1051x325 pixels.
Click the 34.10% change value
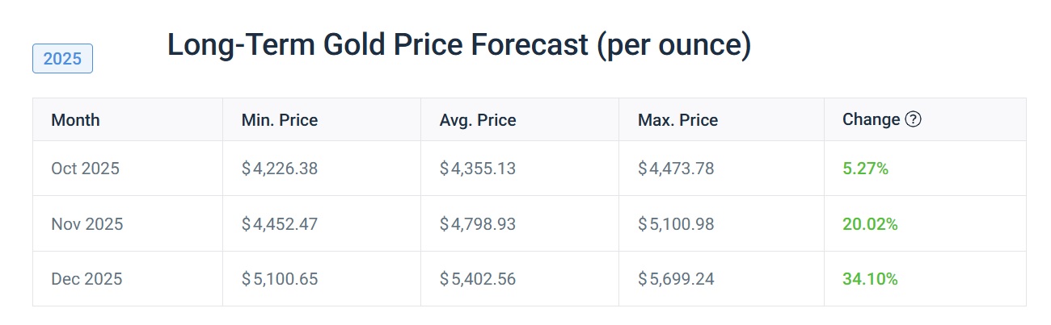pos(870,279)
